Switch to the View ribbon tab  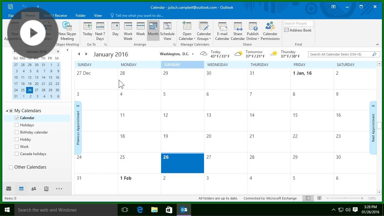point(98,15)
